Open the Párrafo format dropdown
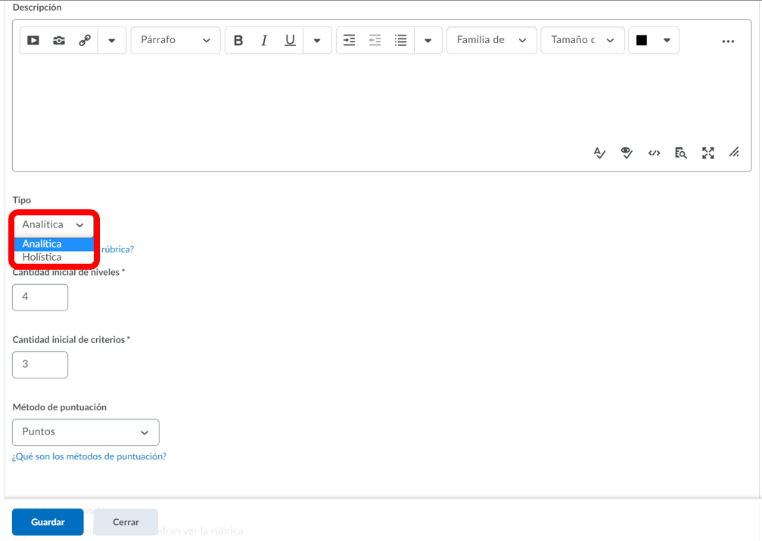Screen dimensions: 762x541 point(176,41)
